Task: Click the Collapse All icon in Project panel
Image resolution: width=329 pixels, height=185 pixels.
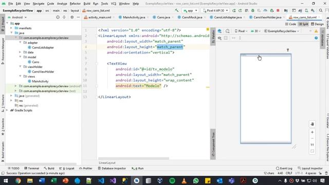Action: [64, 17]
